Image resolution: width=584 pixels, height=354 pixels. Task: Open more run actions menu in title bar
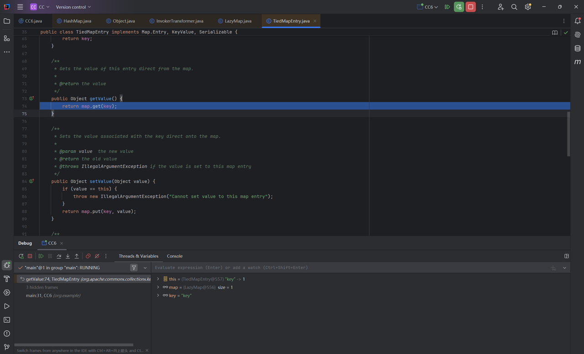tap(482, 7)
